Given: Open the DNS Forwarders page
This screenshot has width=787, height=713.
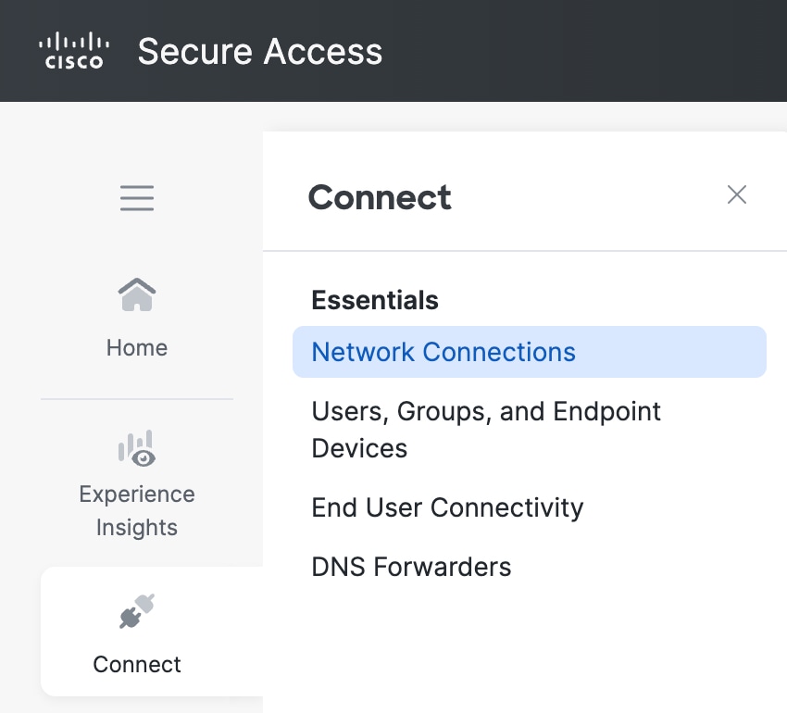Looking at the screenshot, I should point(411,567).
